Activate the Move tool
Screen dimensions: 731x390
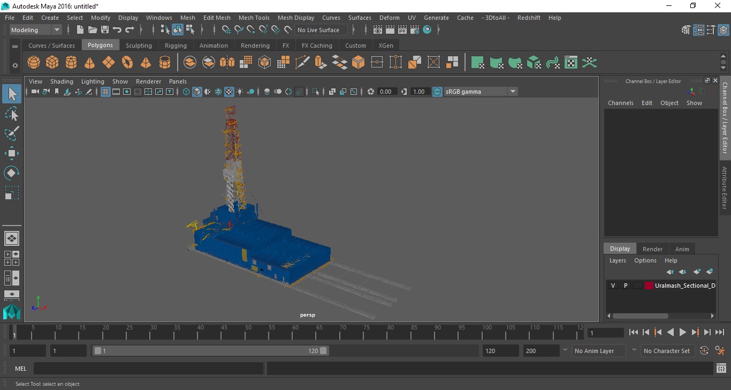coord(12,153)
